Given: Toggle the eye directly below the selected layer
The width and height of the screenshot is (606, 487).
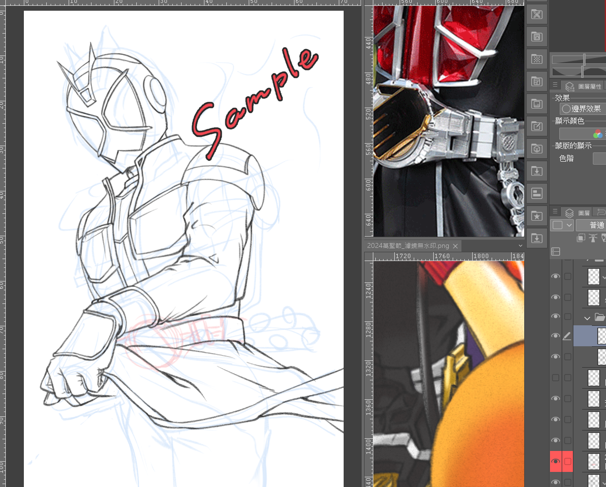Looking at the screenshot, I should [x=555, y=357].
